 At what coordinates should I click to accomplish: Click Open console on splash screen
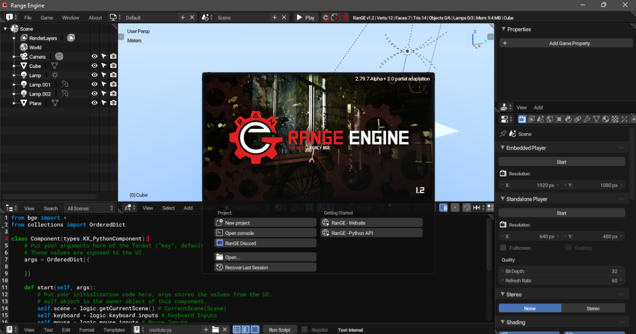click(265, 233)
